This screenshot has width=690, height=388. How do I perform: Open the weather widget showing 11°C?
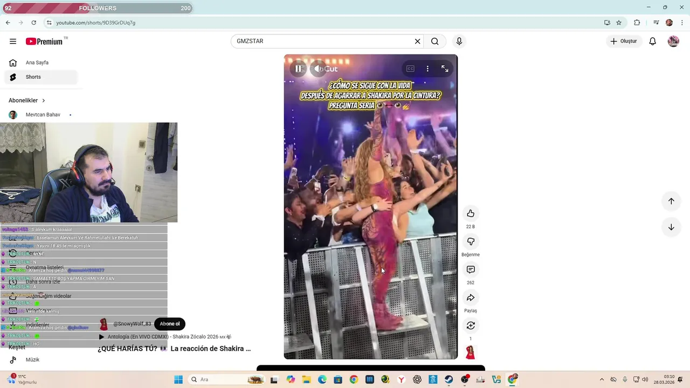coord(23,379)
